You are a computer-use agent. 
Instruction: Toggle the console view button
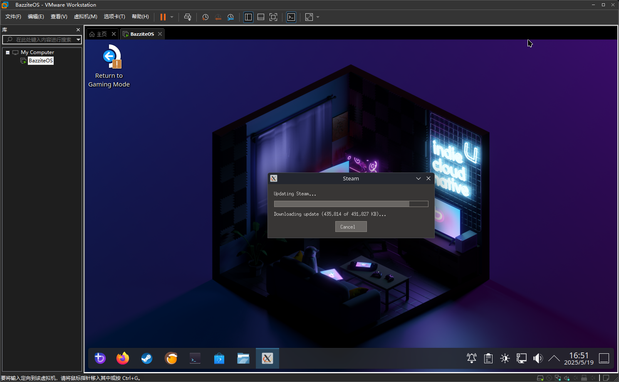[291, 17]
